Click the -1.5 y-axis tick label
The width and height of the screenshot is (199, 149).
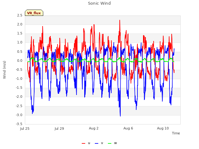[19, 88]
